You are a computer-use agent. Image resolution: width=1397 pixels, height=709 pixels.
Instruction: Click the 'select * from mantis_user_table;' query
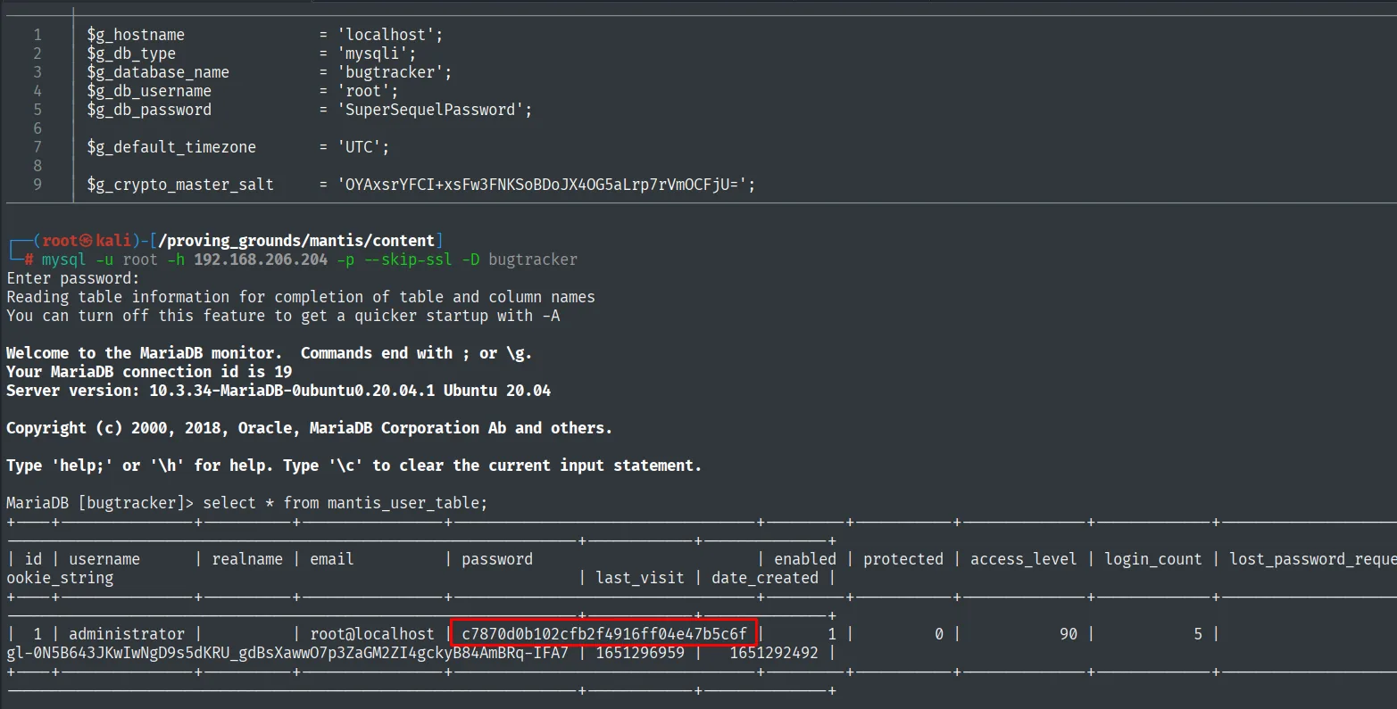click(x=345, y=503)
